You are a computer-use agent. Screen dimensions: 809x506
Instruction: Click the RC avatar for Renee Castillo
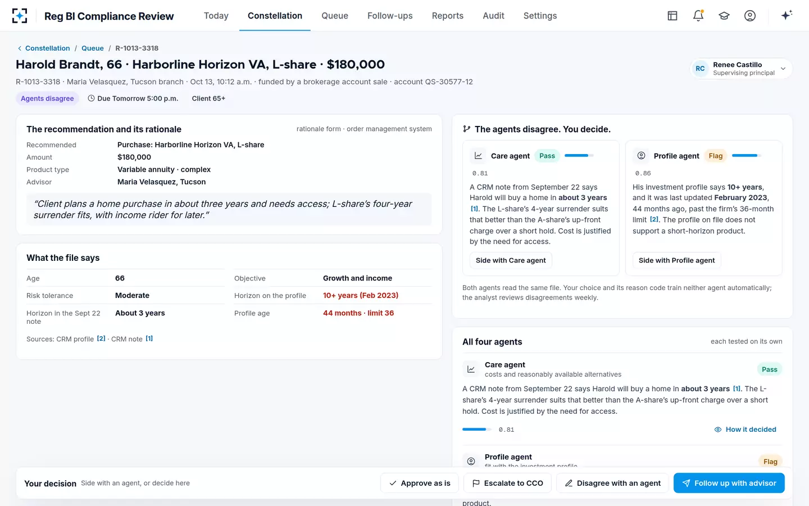click(x=700, y=69)
